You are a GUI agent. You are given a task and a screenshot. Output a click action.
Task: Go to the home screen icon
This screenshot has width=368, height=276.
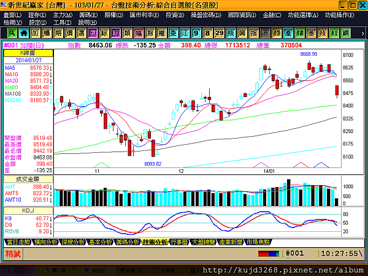coord(23,33)
